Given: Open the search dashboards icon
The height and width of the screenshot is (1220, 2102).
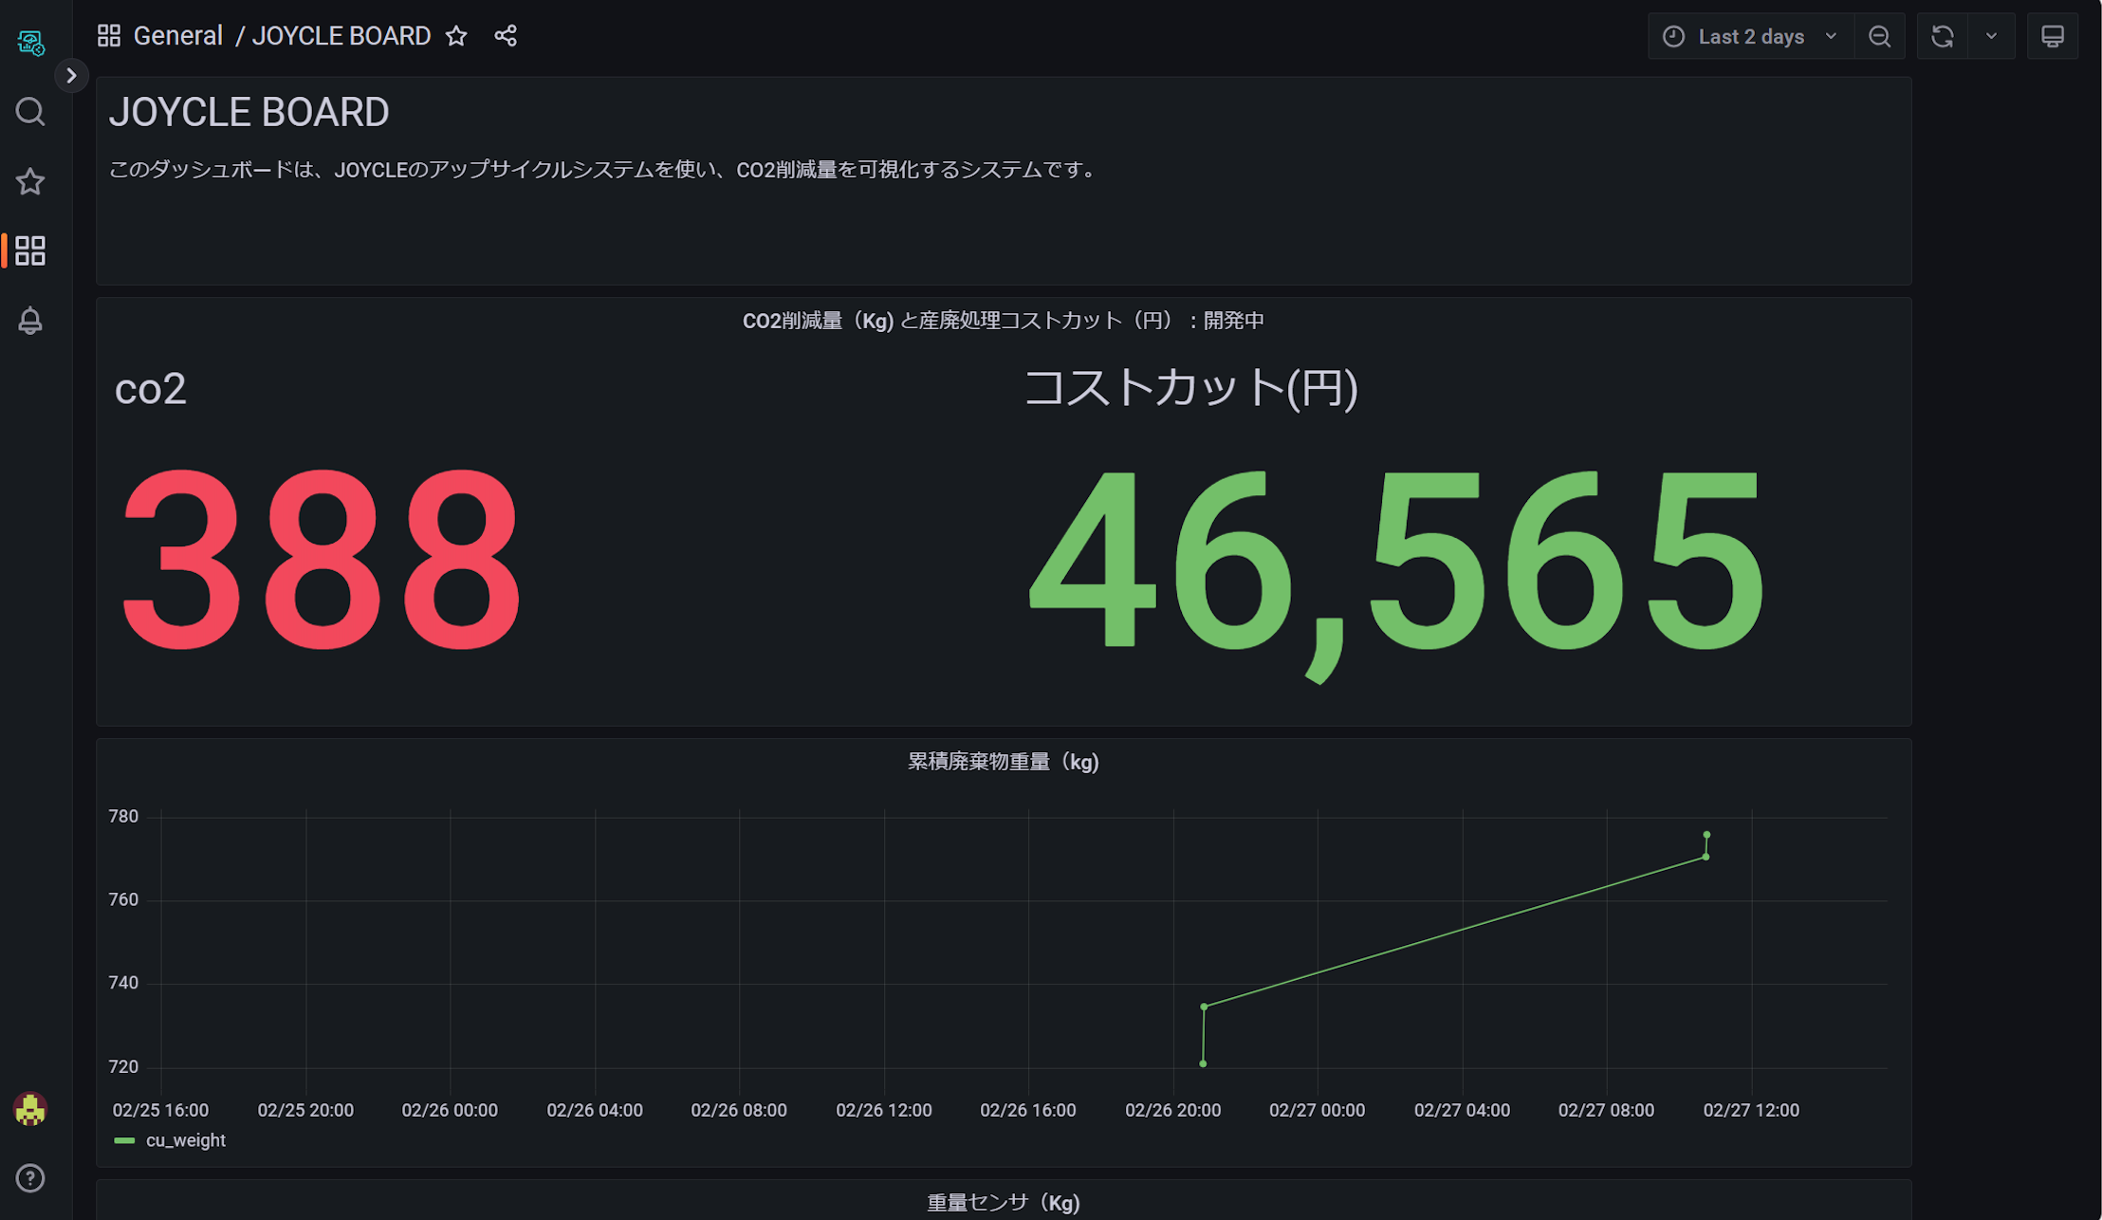Looking at the screenshot, I should click(30, 112).
